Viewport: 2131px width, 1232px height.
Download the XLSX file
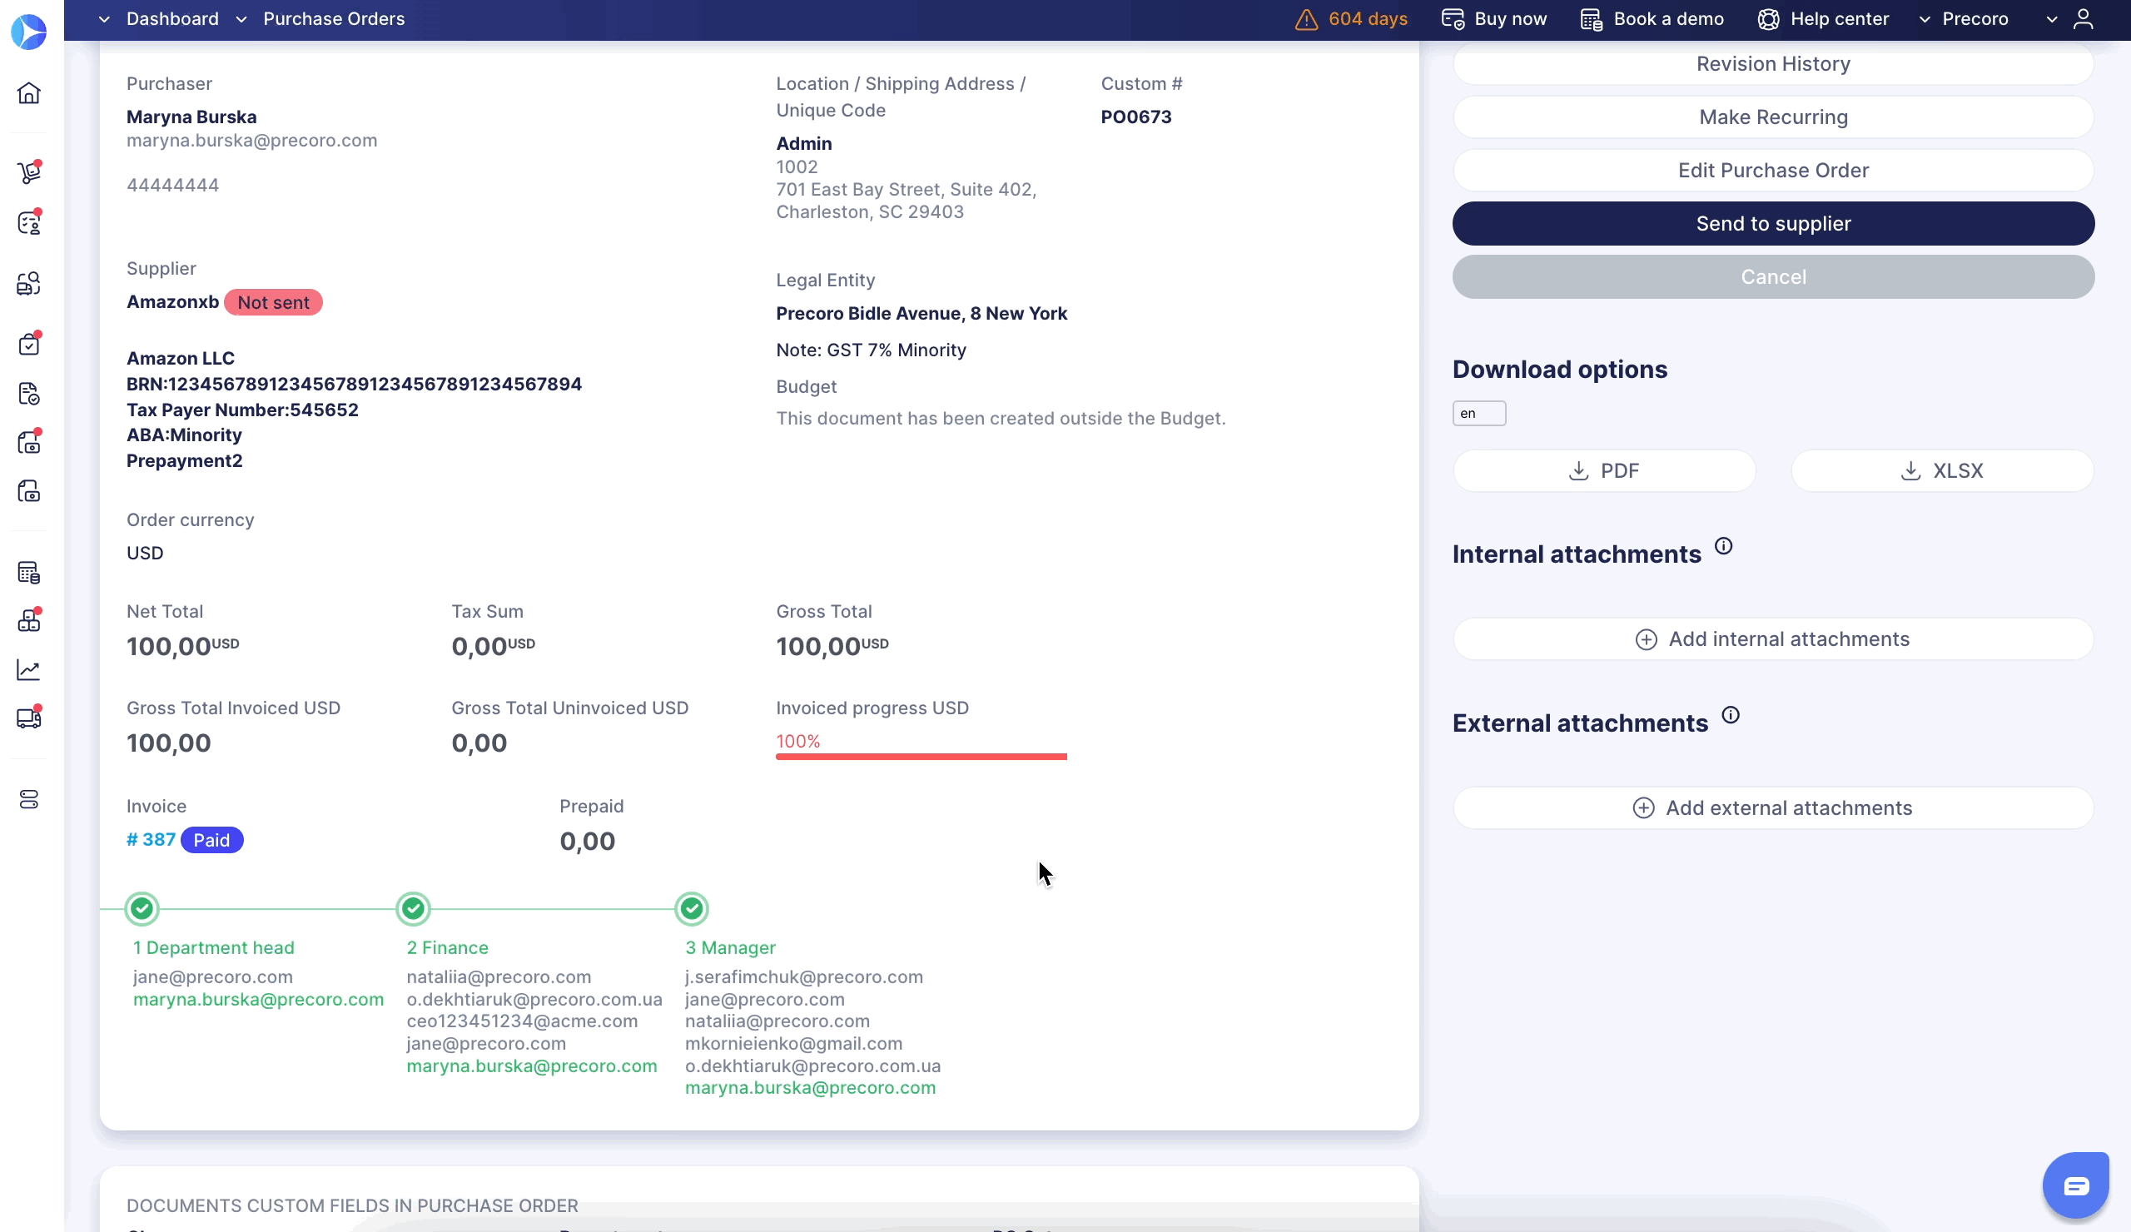pos(1942,470)
